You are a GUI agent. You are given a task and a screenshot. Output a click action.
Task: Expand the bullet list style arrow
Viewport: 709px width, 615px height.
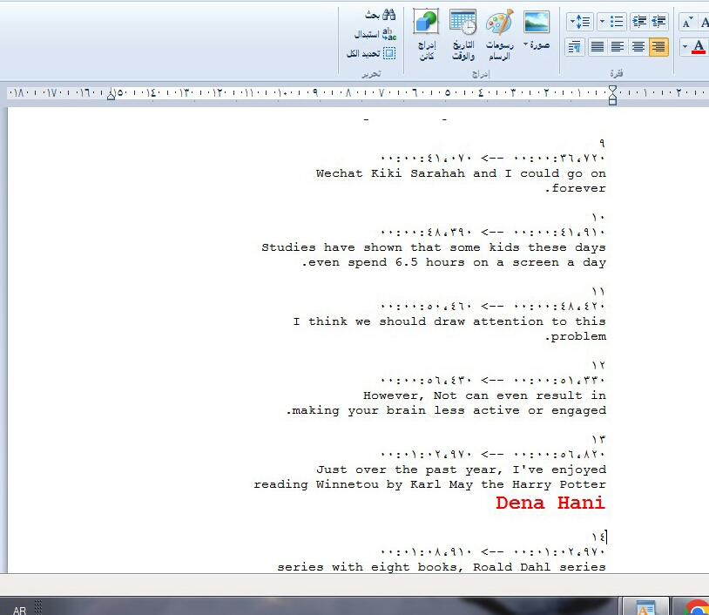pos(602,21)
